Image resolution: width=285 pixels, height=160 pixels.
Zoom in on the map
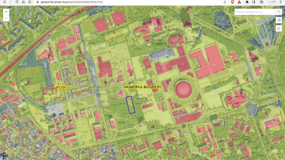pos(6,12)
